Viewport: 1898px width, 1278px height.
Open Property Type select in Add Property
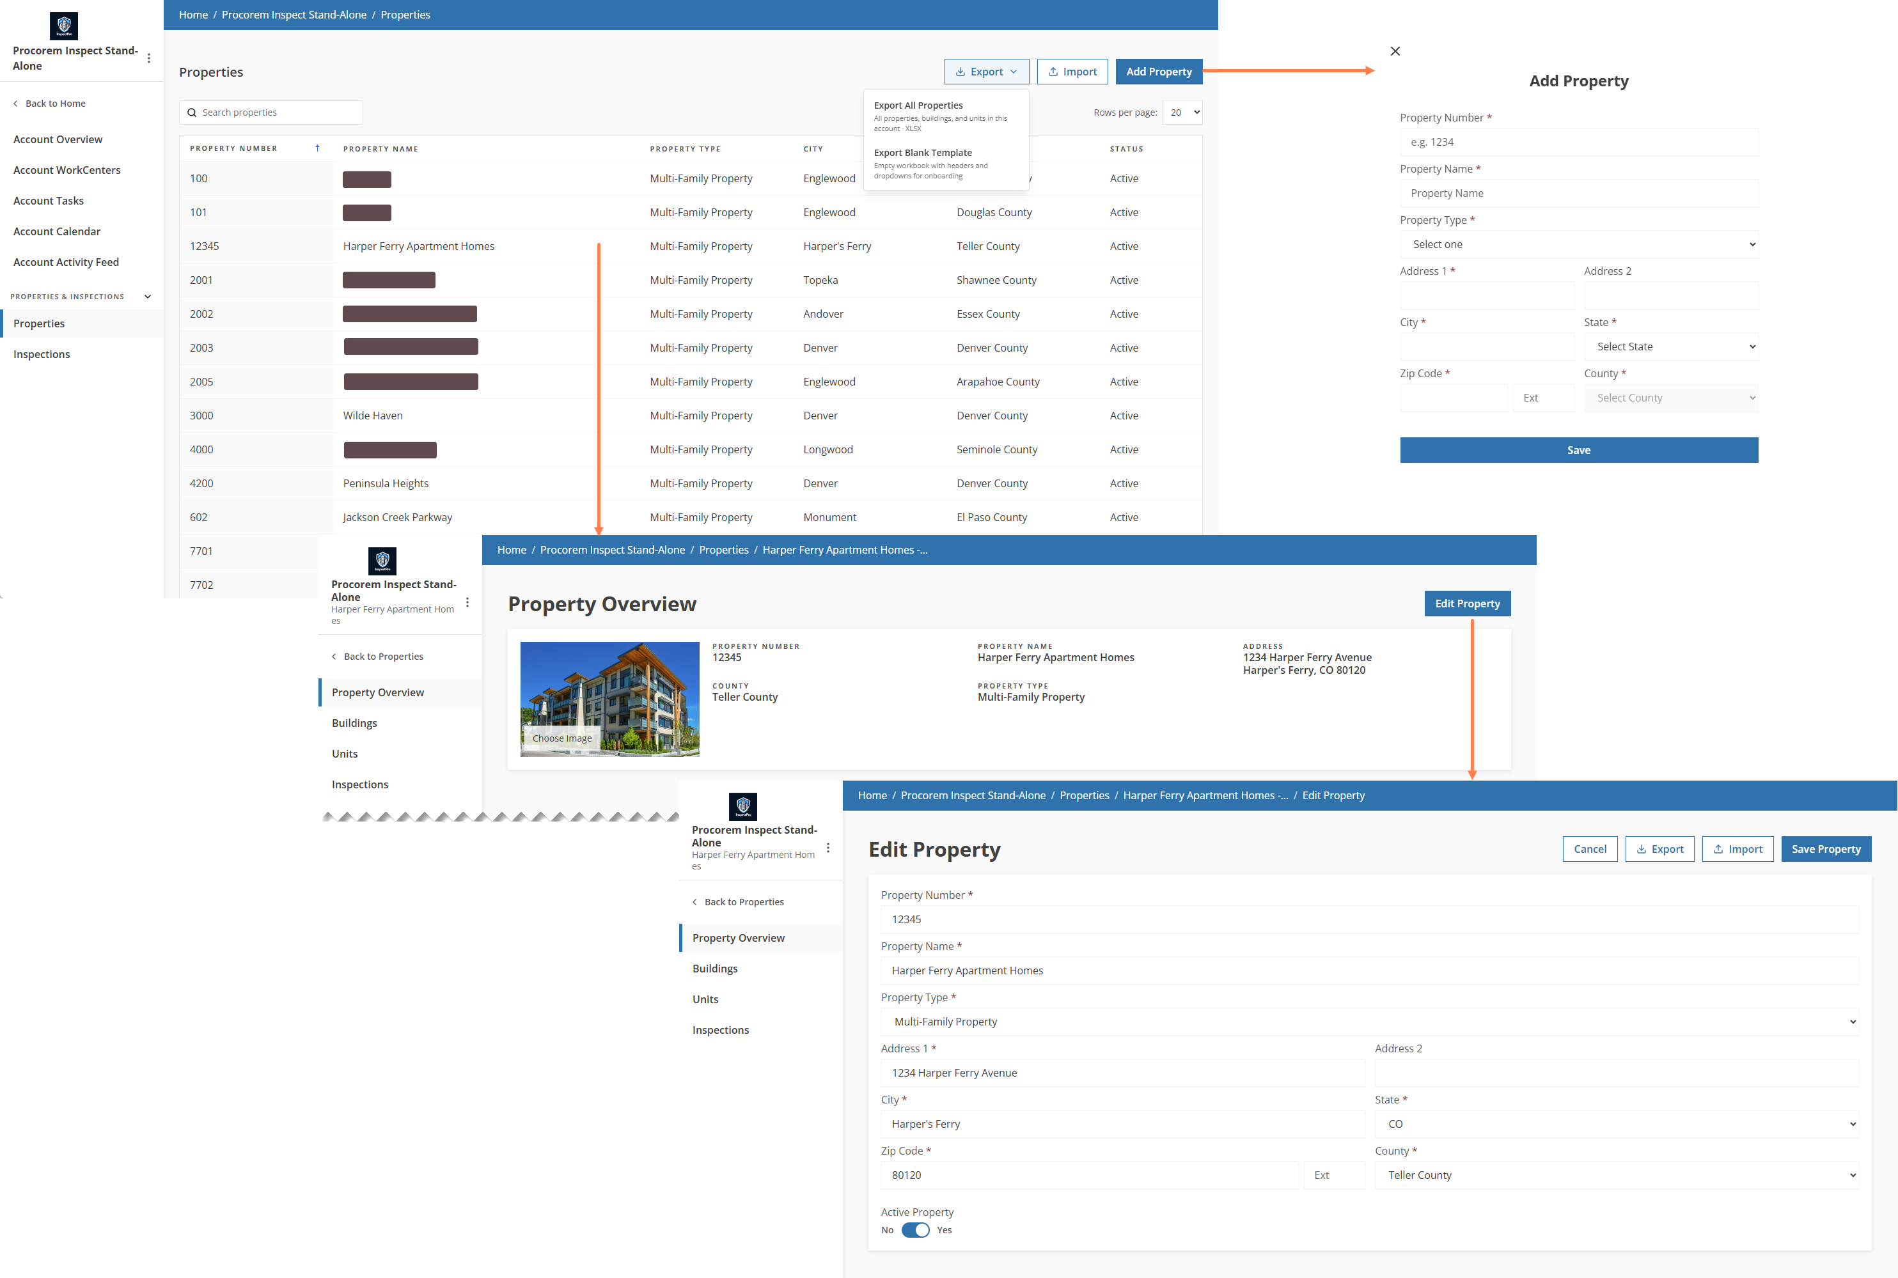1580,244
